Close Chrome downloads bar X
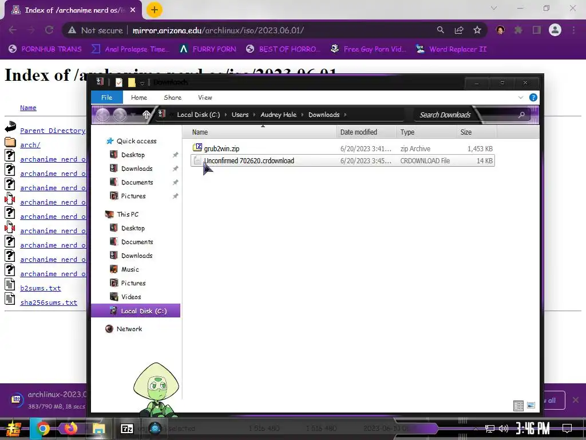 576,400
